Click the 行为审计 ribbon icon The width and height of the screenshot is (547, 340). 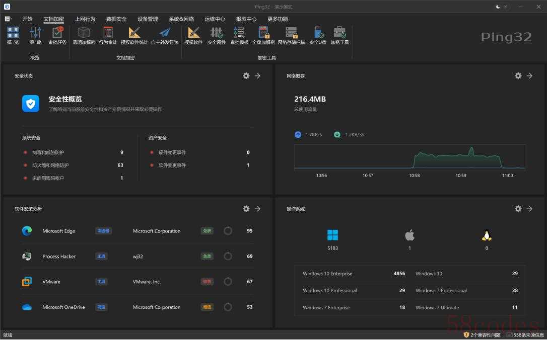tap(108, 35)
